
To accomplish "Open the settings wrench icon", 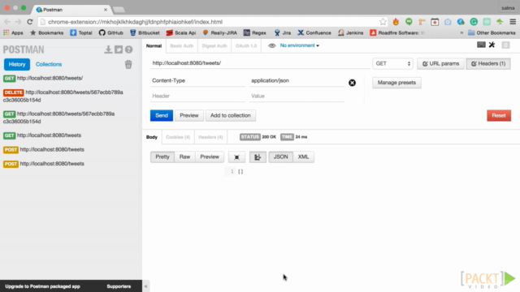I will pyautogui.click(x=492, y=45).
